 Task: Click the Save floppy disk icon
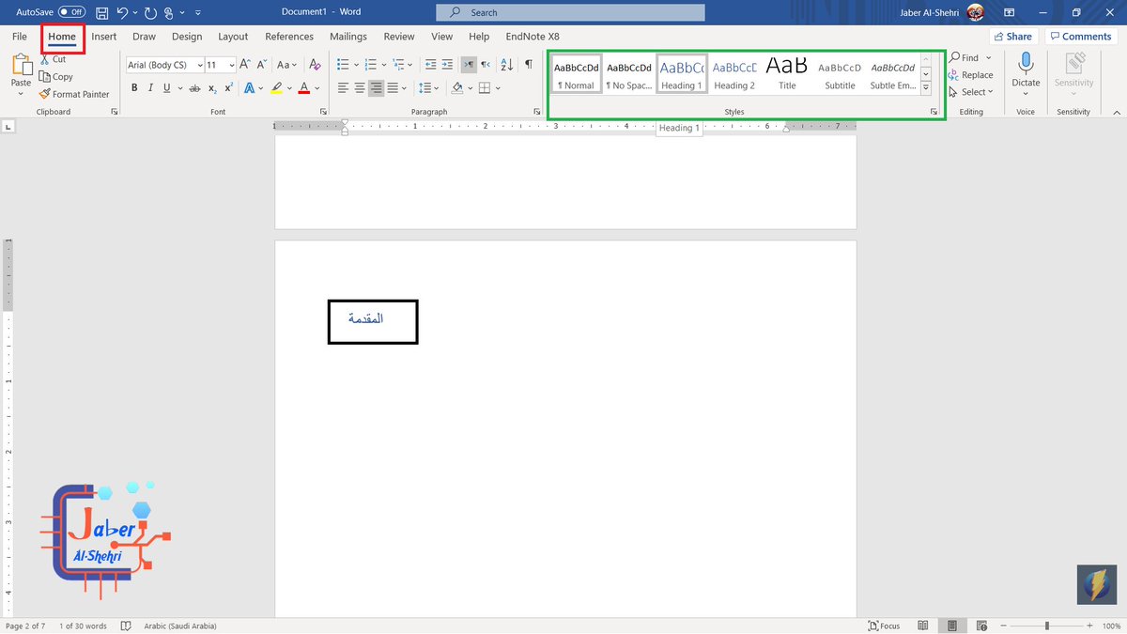point(101,13)
